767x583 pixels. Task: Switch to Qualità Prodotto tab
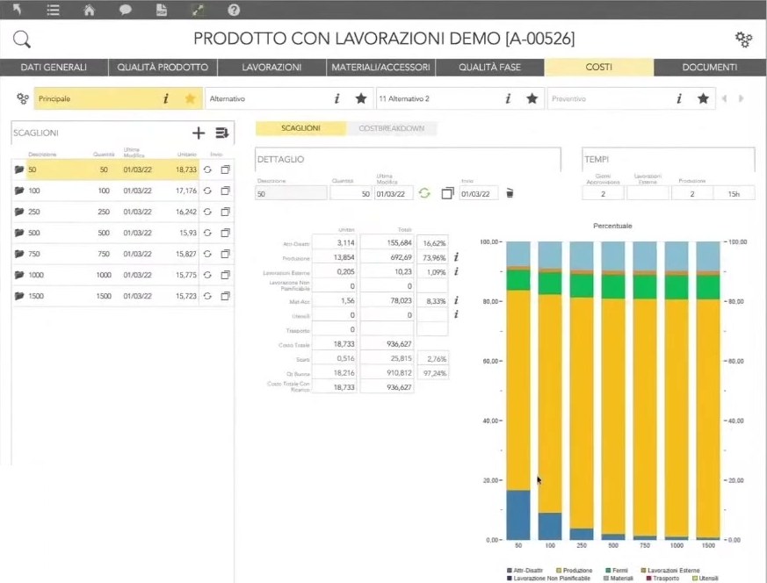(x=163, y=68)
